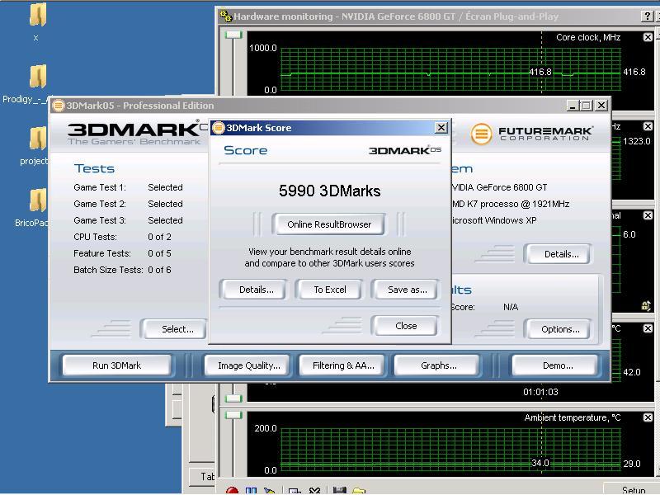Export the score To Excel

[x=329, y=290]
